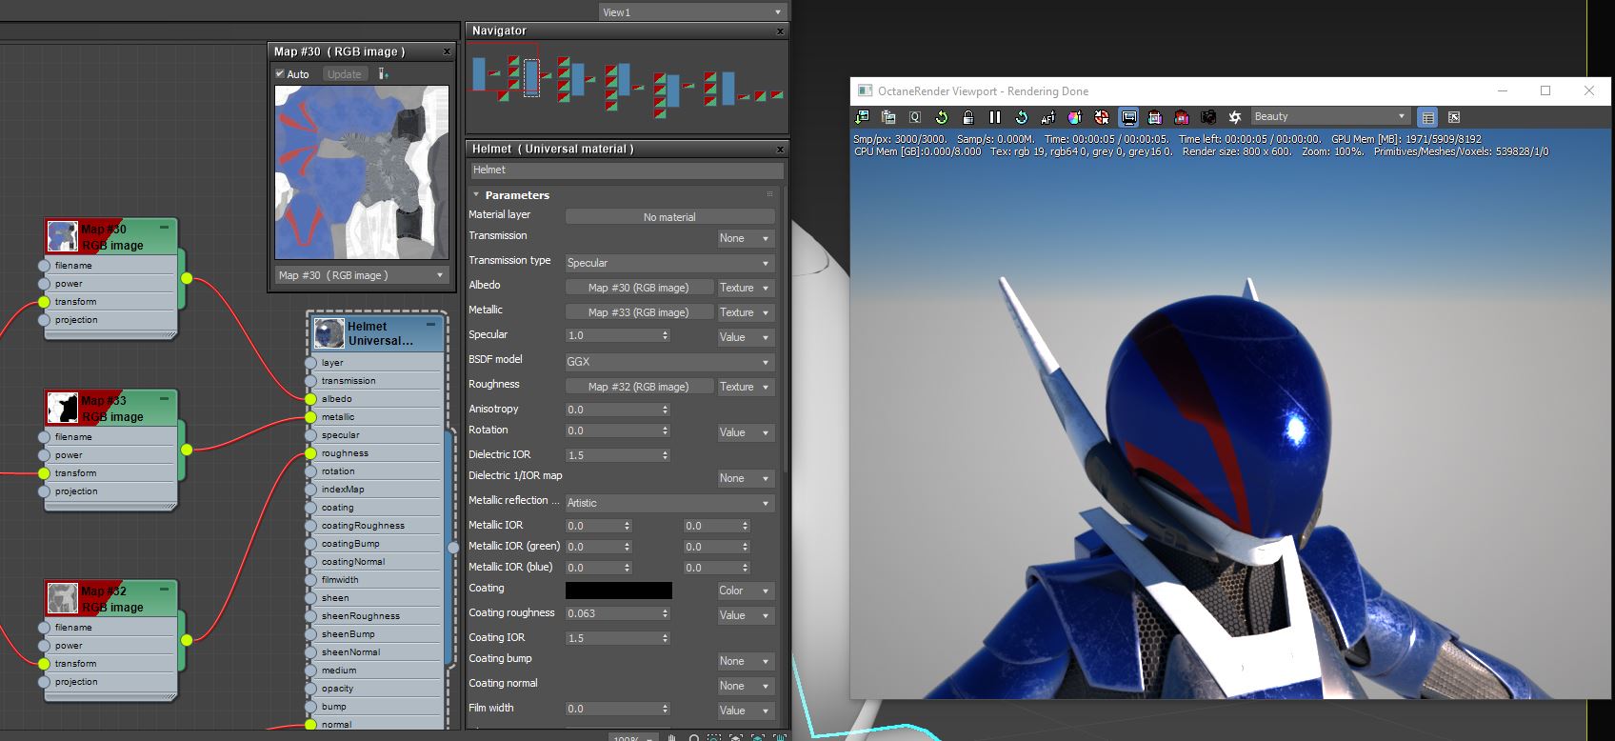Click the Metallic Map #33 (RGB image) button
The image size is (1615, 741).
(639, 312)
